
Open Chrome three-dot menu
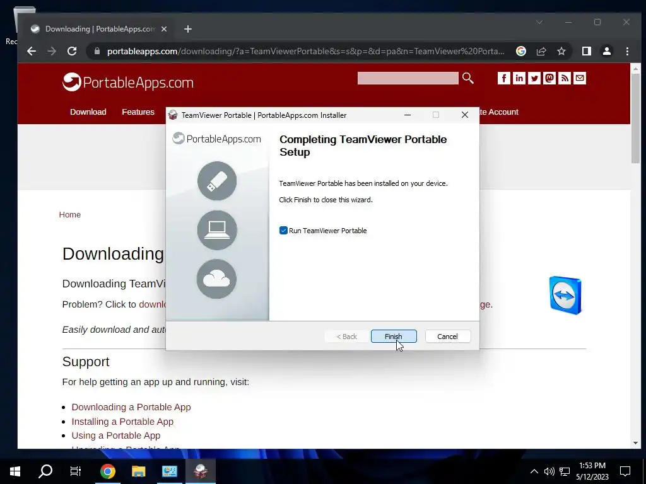click(x=627, y=51)
